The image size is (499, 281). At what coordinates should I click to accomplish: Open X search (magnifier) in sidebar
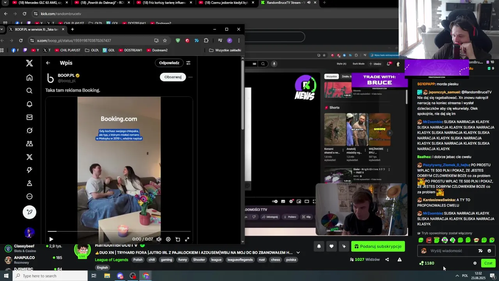click(x=29, y=91)
